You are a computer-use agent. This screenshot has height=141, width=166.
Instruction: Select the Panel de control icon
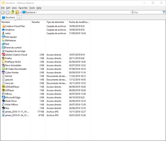4,48
